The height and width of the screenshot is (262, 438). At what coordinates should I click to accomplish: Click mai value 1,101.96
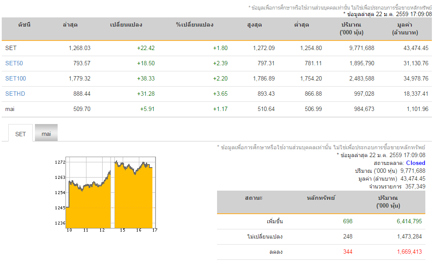[x=417, y=109]
